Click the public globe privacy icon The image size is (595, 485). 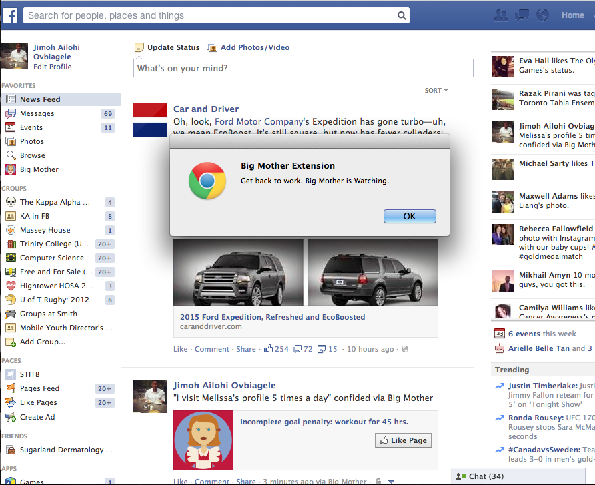point(405,349)
